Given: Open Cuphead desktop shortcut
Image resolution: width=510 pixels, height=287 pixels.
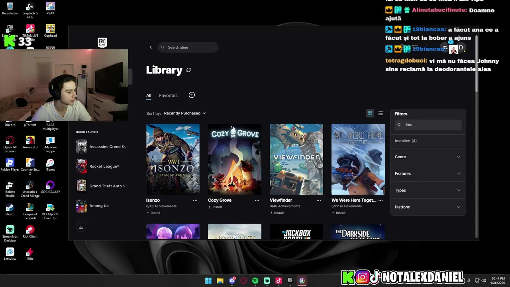Looking at the screenshot, I should tap(50, 31).
